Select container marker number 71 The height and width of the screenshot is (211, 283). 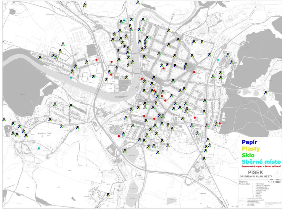click(13, 123)
